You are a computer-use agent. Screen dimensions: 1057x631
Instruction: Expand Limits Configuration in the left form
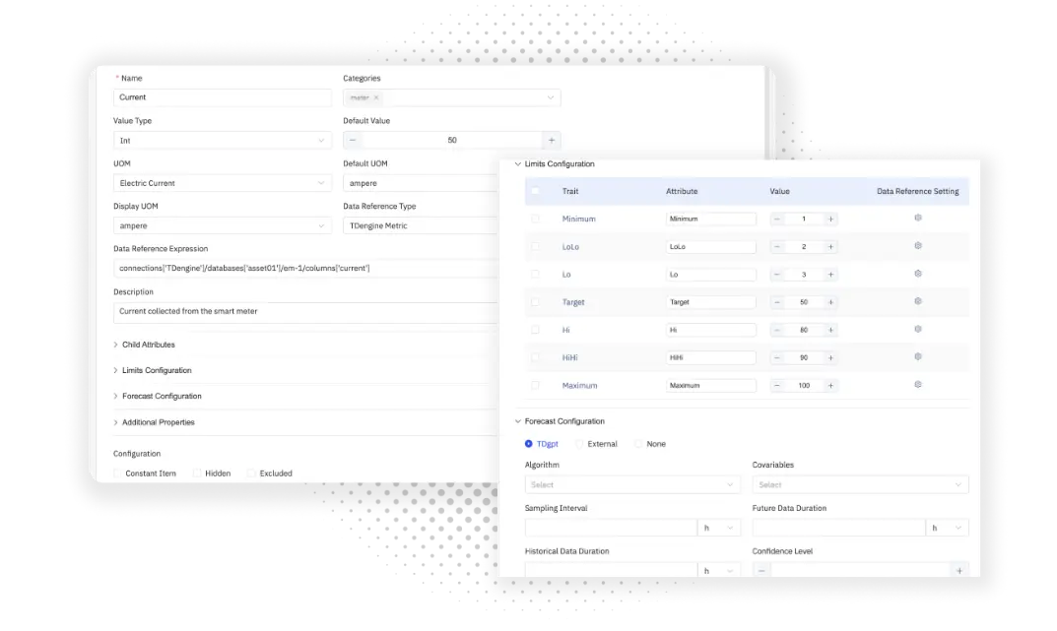point(153,370)
